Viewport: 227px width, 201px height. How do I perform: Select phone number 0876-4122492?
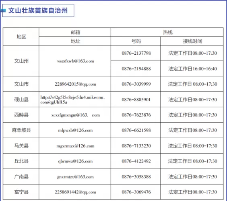pyautogui.click(x=136, y=161)
